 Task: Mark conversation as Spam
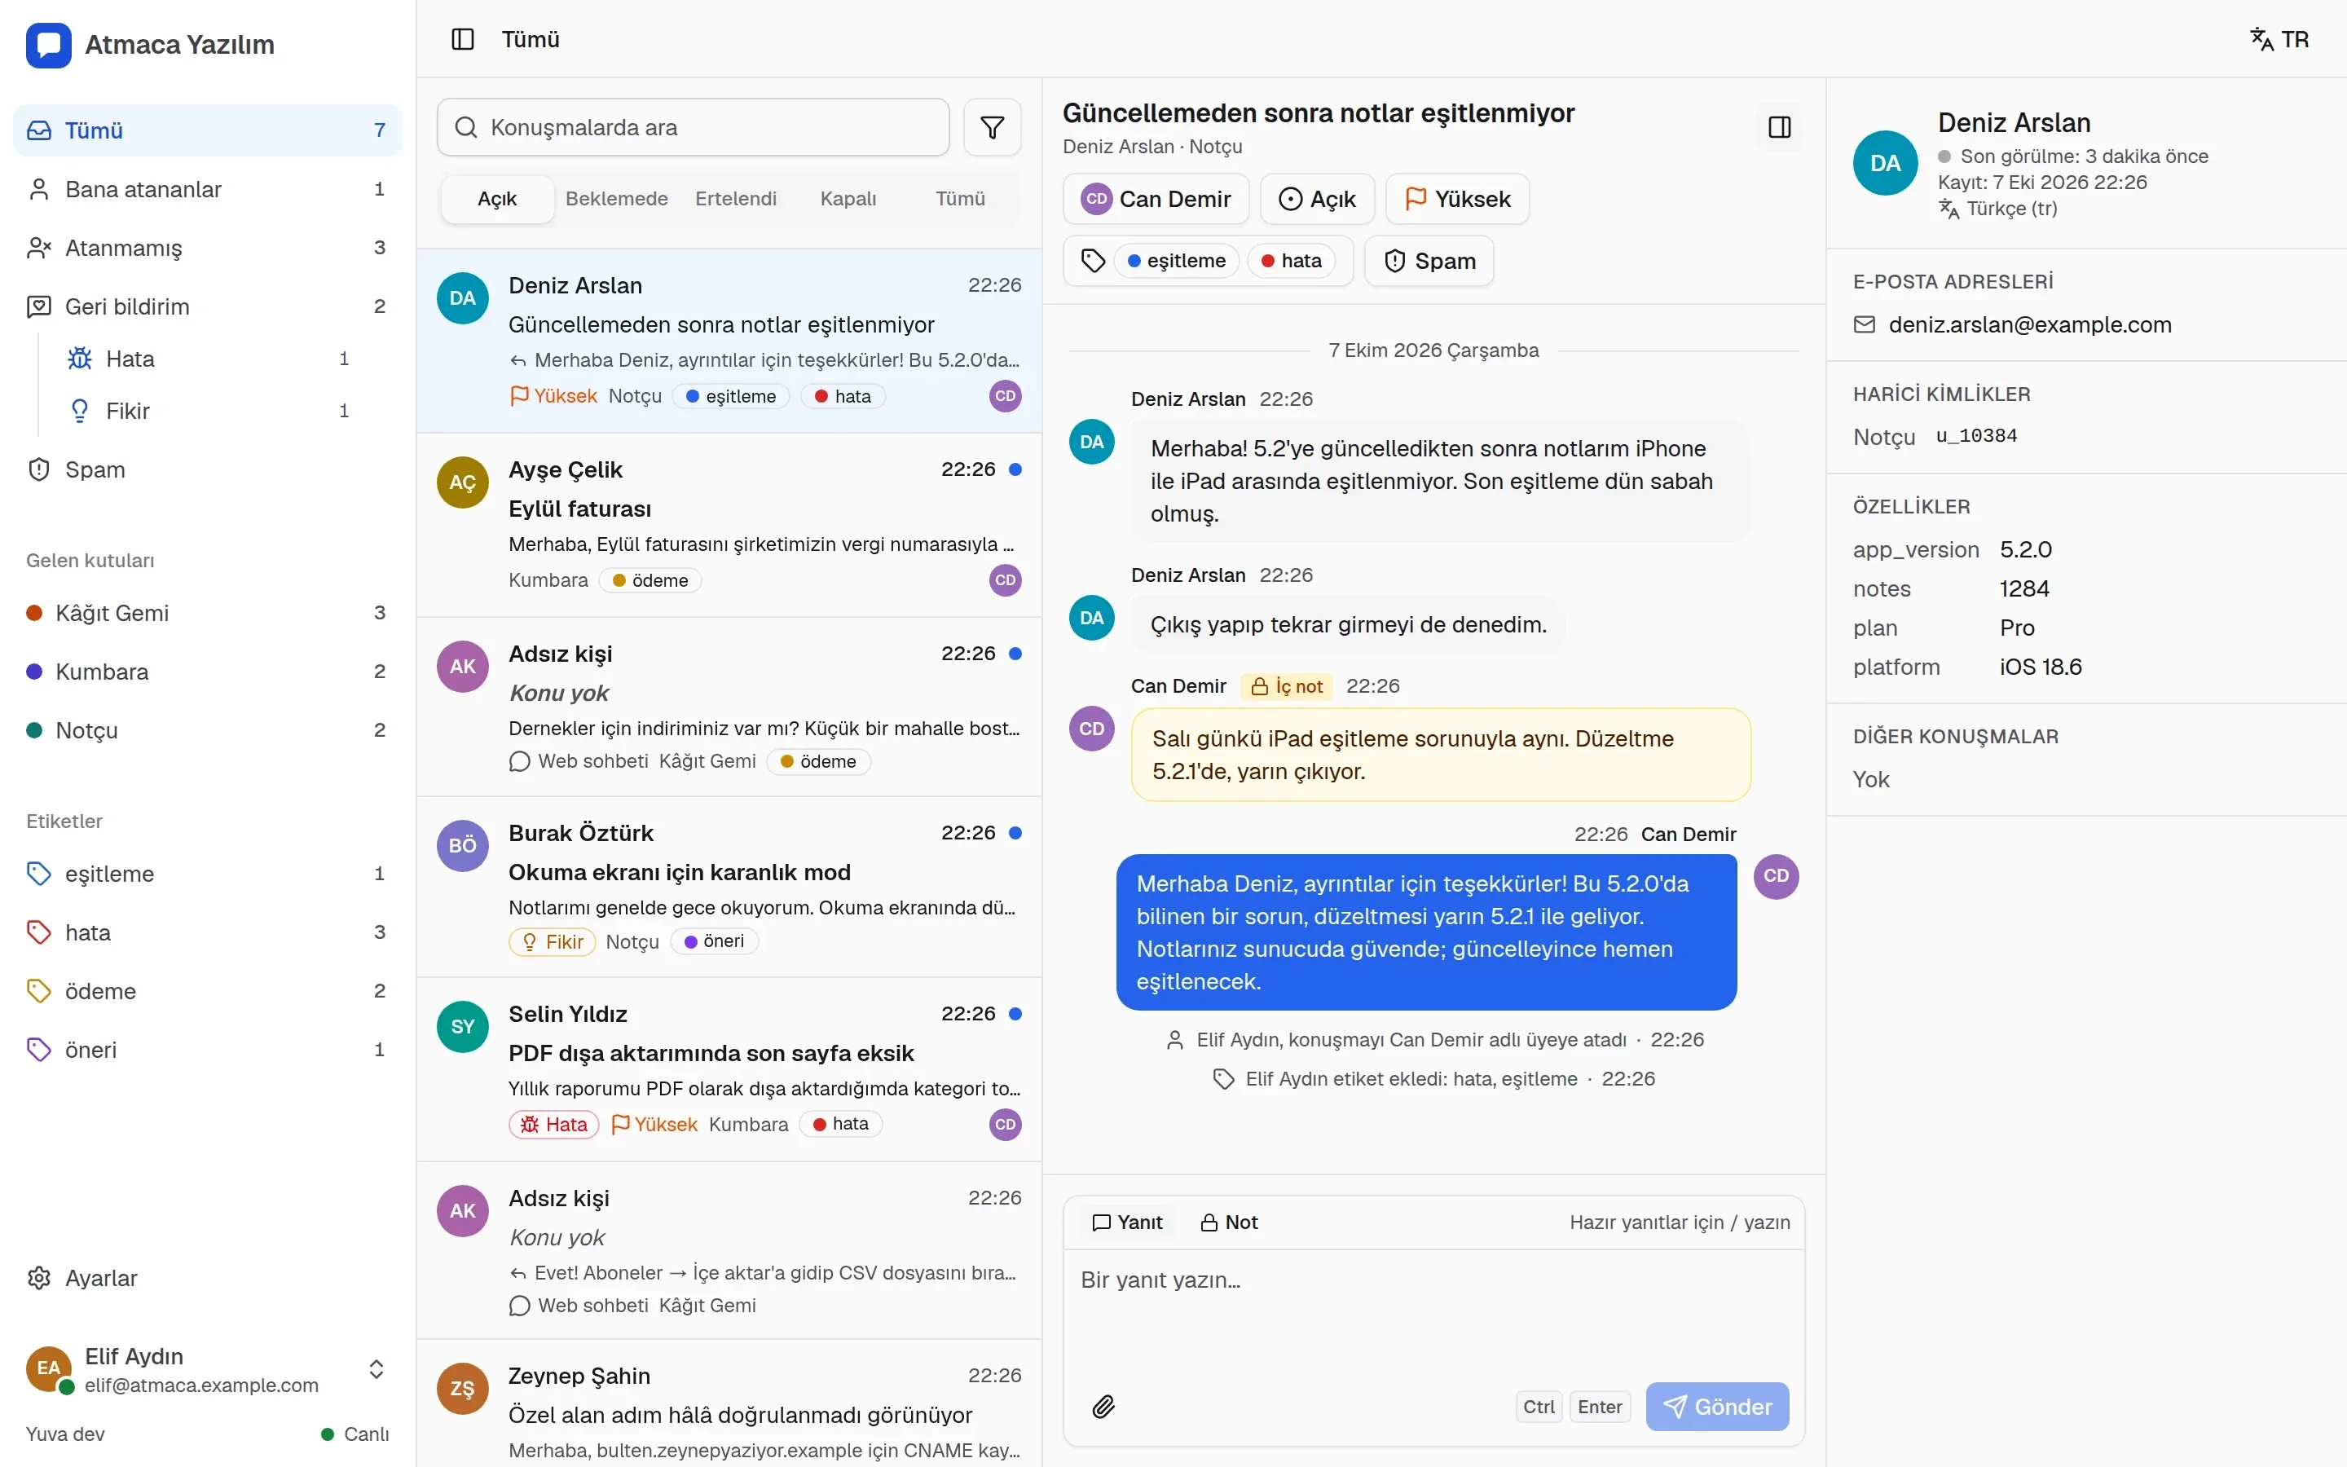1429,261
